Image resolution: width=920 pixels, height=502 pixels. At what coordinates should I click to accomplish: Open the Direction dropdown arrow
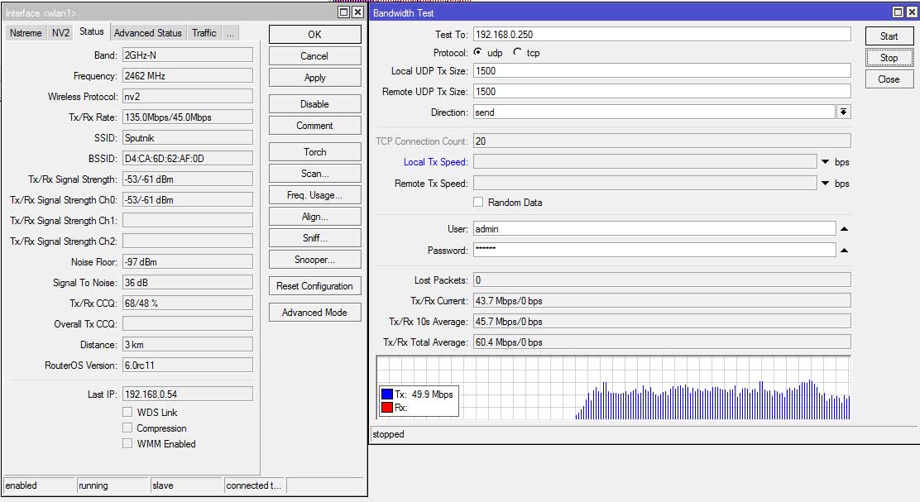[x=843, y=112]
